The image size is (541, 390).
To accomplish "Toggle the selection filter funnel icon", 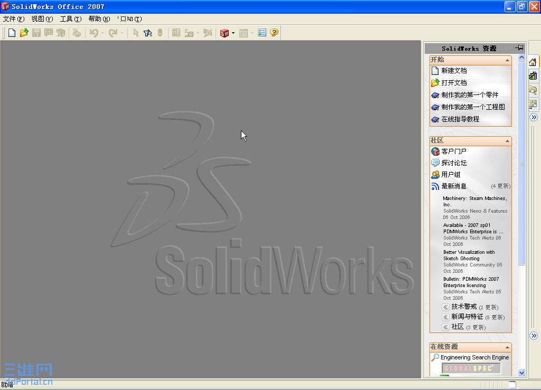I will [x=148, y=33].
